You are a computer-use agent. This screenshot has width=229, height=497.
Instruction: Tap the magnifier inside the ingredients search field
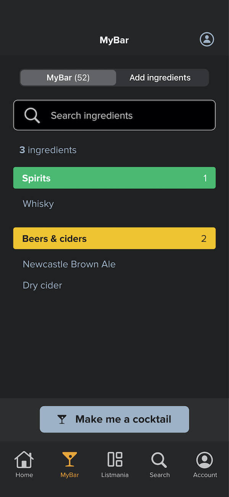click(x=32, y=115)
